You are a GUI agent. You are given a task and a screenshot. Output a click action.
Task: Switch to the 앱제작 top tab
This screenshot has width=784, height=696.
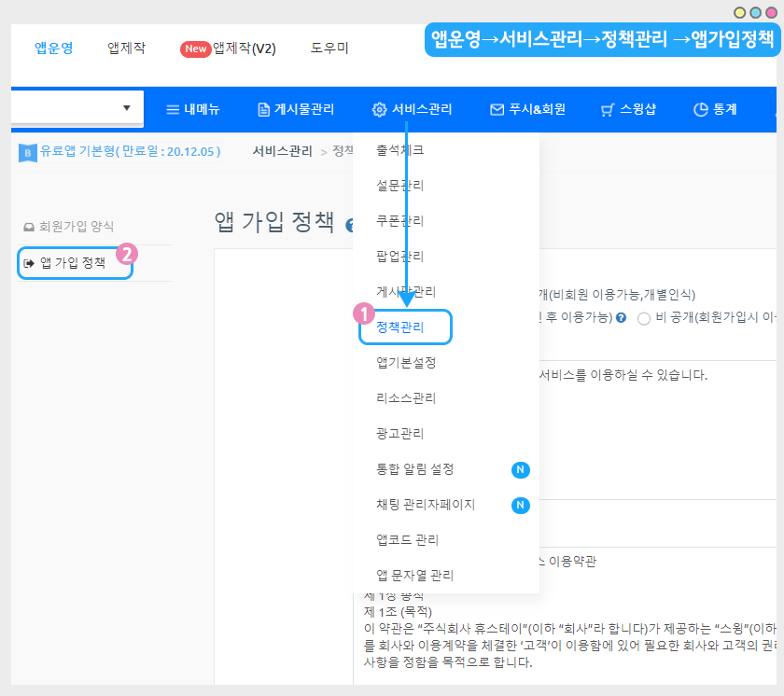(x=126, y=49)
